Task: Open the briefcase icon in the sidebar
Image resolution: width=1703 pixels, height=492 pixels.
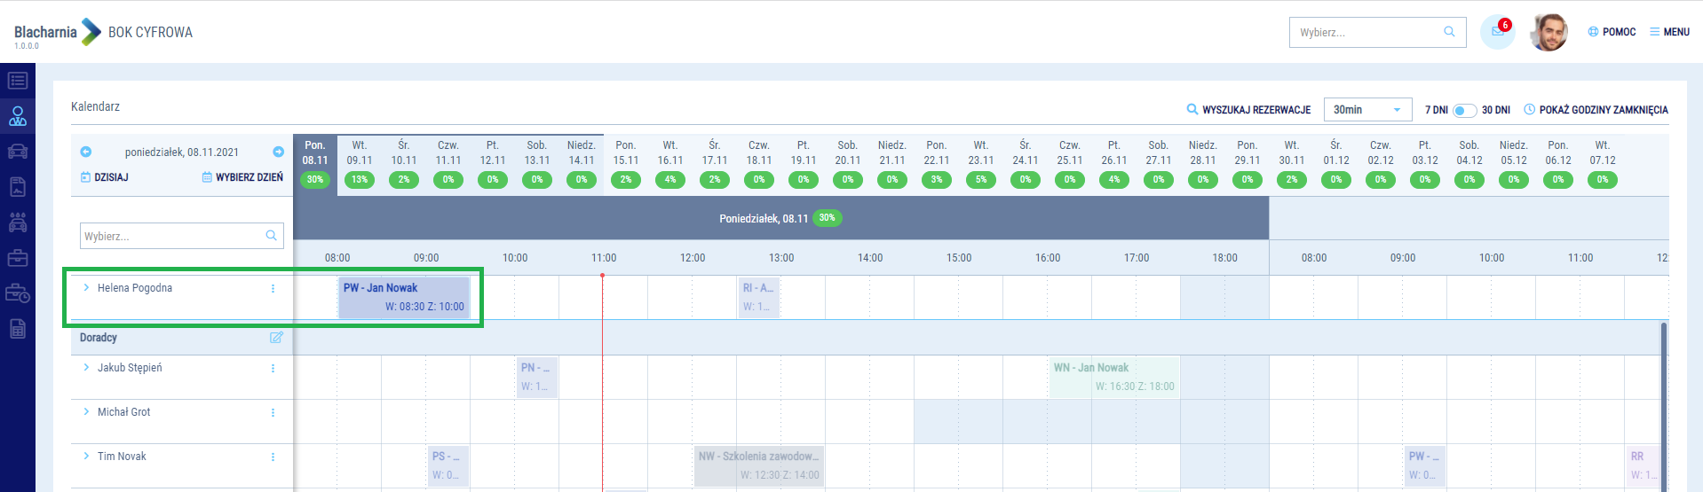Action: pos(18,258)
